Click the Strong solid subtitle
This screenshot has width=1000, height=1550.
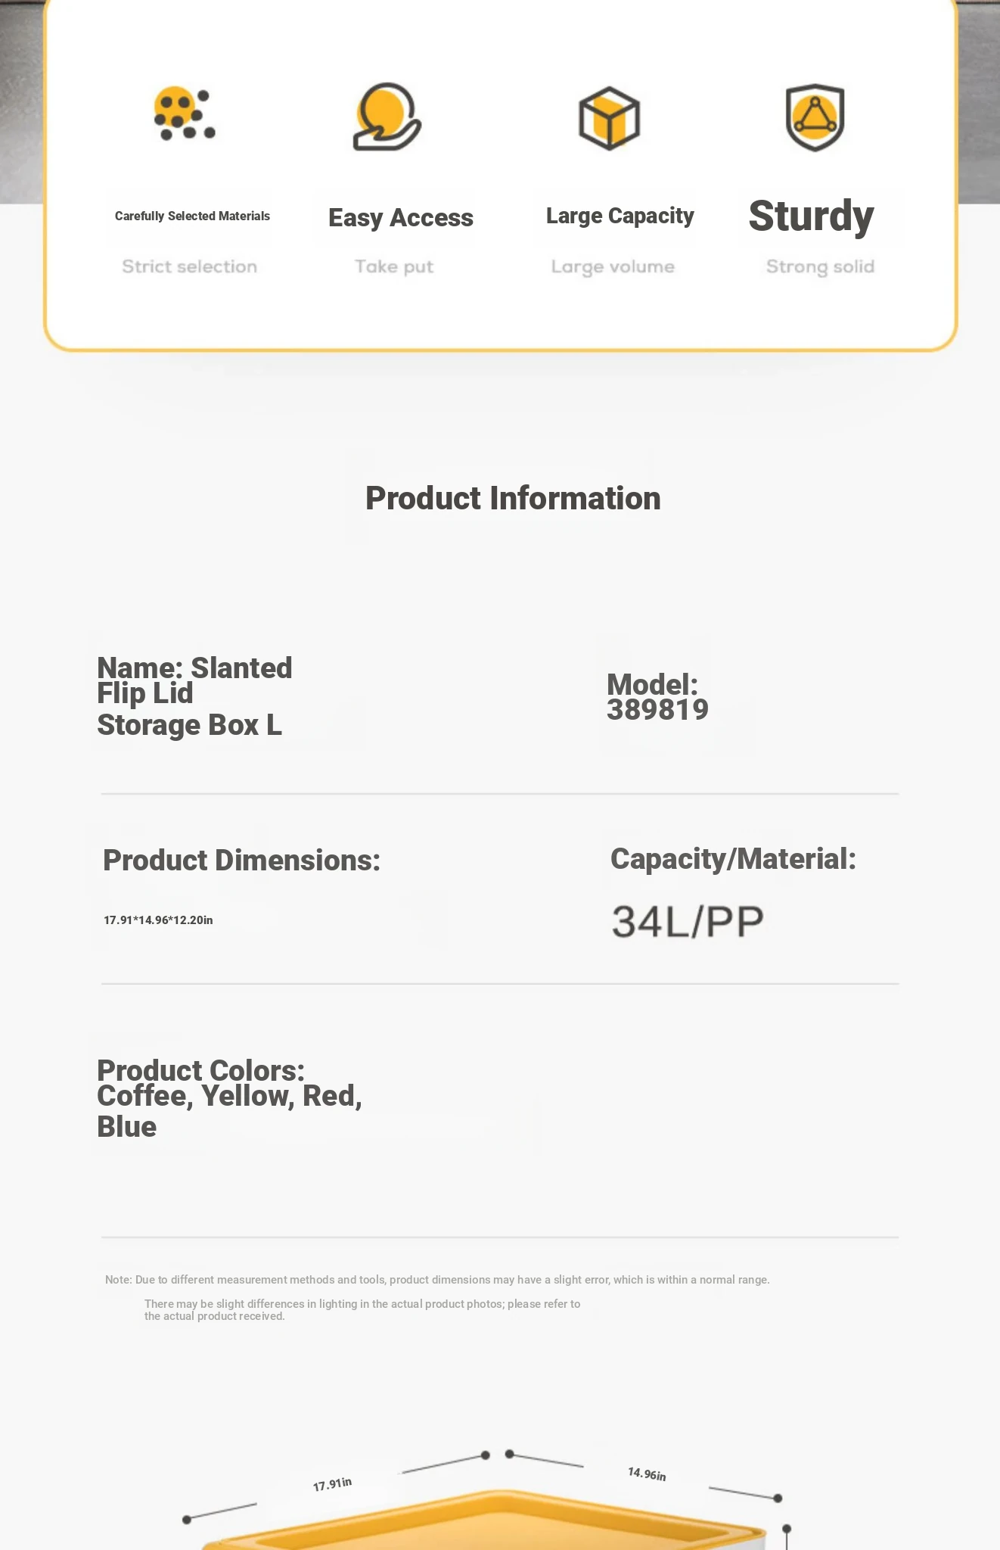[x=820, y=266]
